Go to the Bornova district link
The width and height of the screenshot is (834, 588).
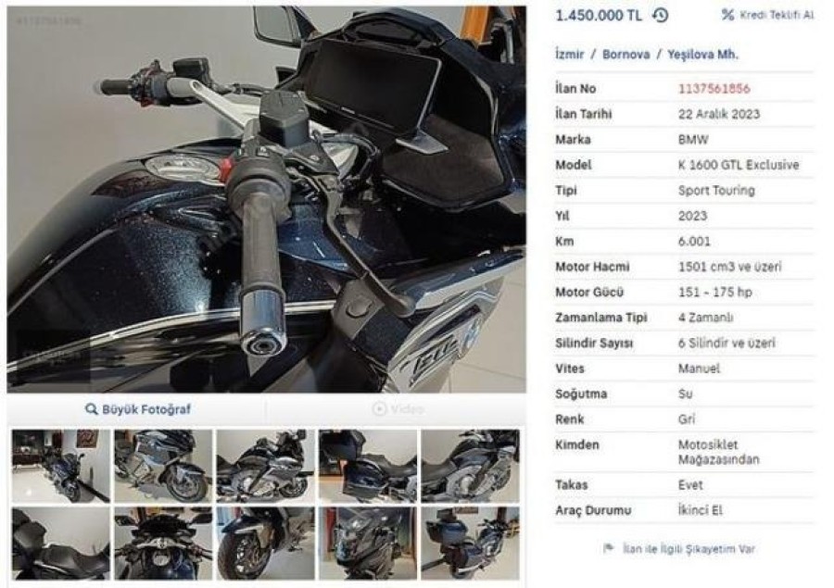click(x=625, y=55)
